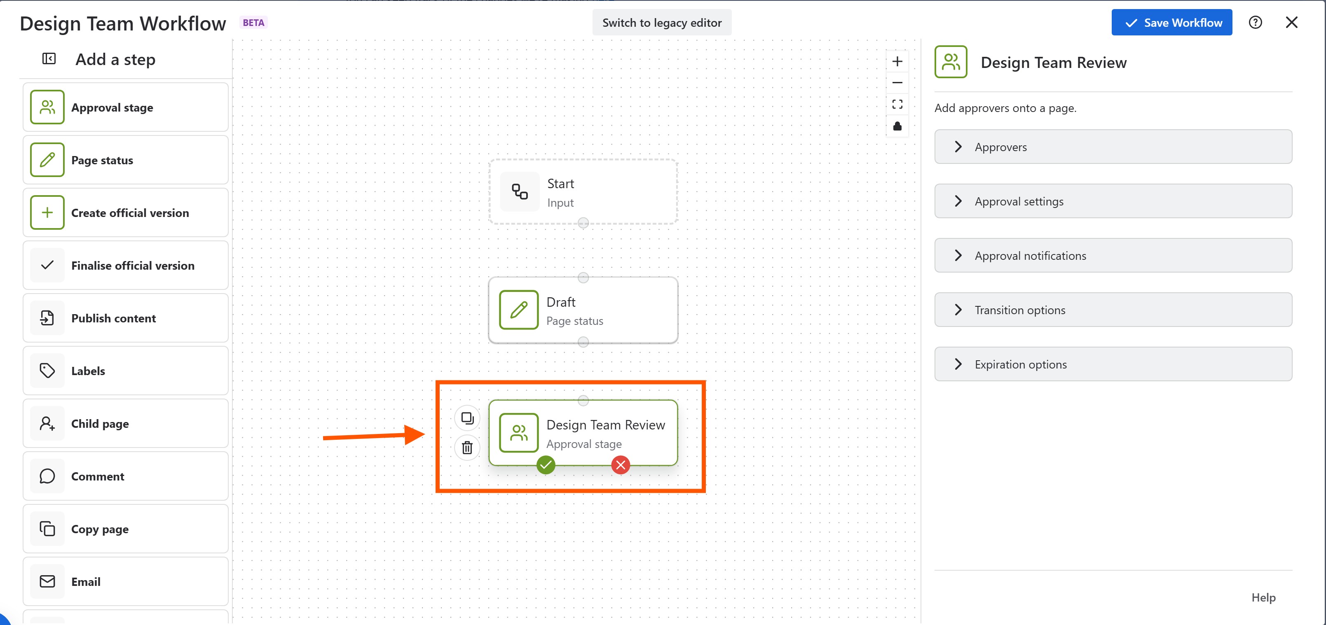Image resolution: width=1326 pixels, height=625 pixels.
Task: Add a Page status step
Action: pyautogui.click(x=126, y=160)
